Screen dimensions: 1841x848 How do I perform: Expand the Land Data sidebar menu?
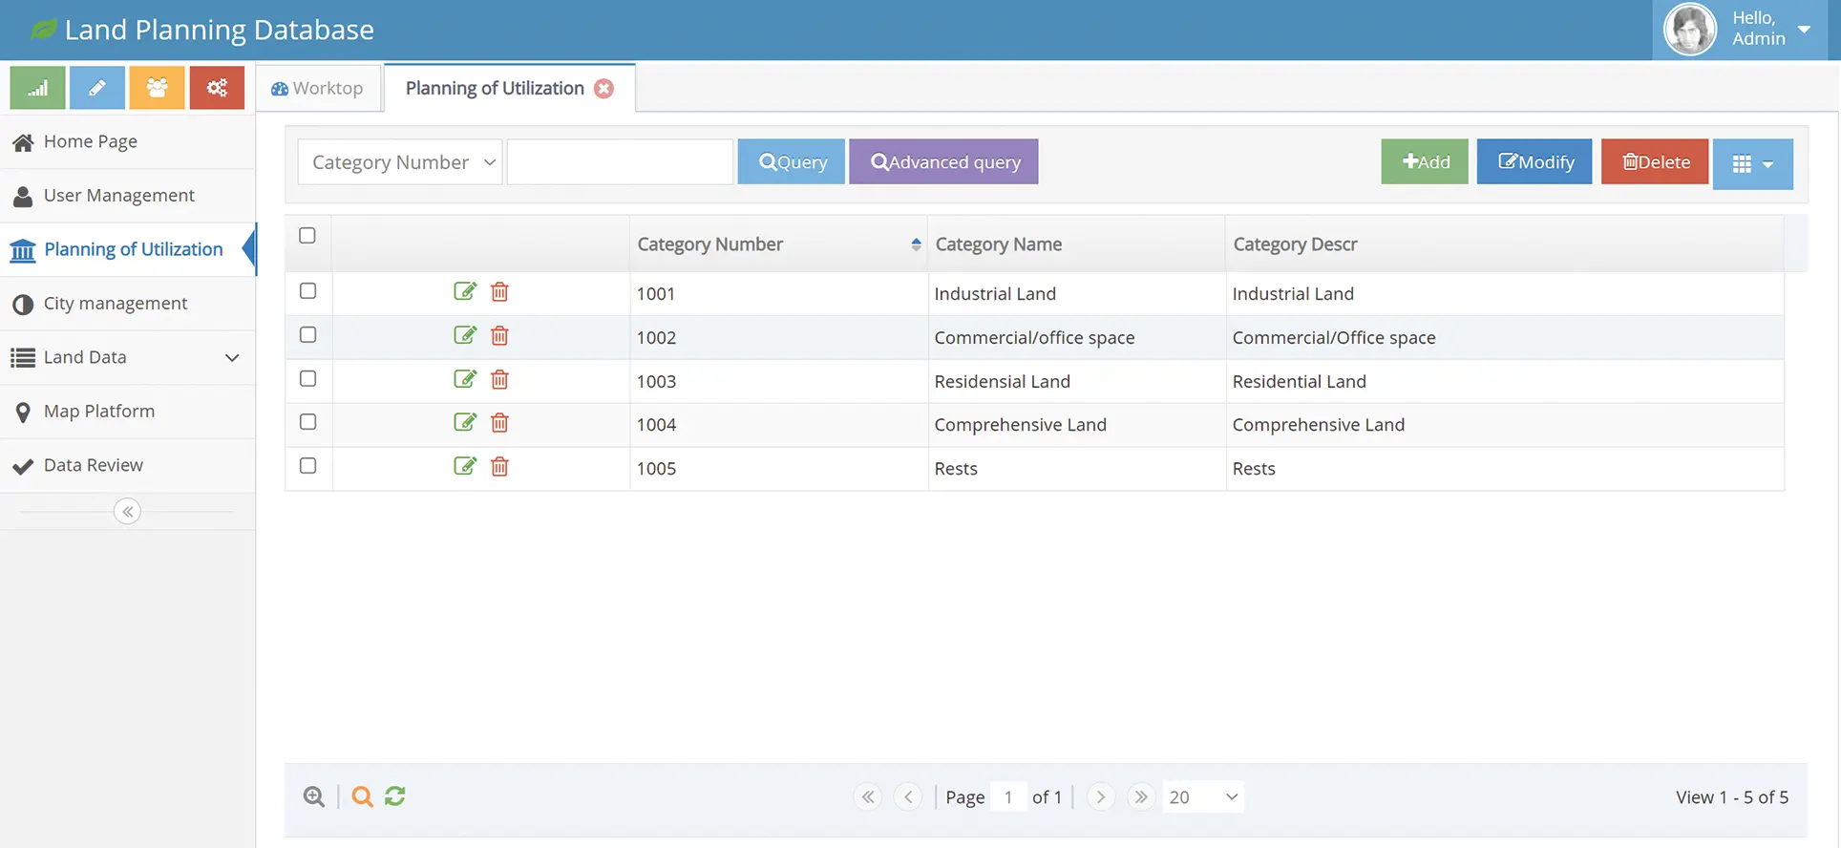(127, 357)
